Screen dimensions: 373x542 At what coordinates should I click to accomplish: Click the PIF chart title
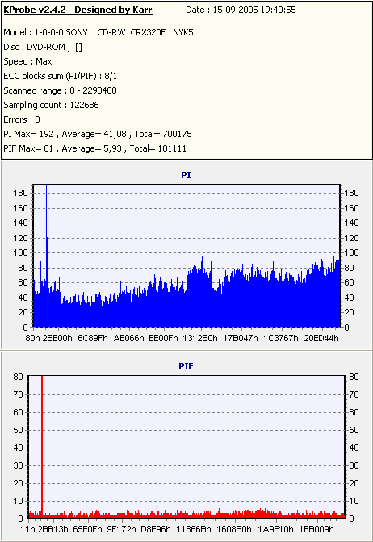point(186,366)
